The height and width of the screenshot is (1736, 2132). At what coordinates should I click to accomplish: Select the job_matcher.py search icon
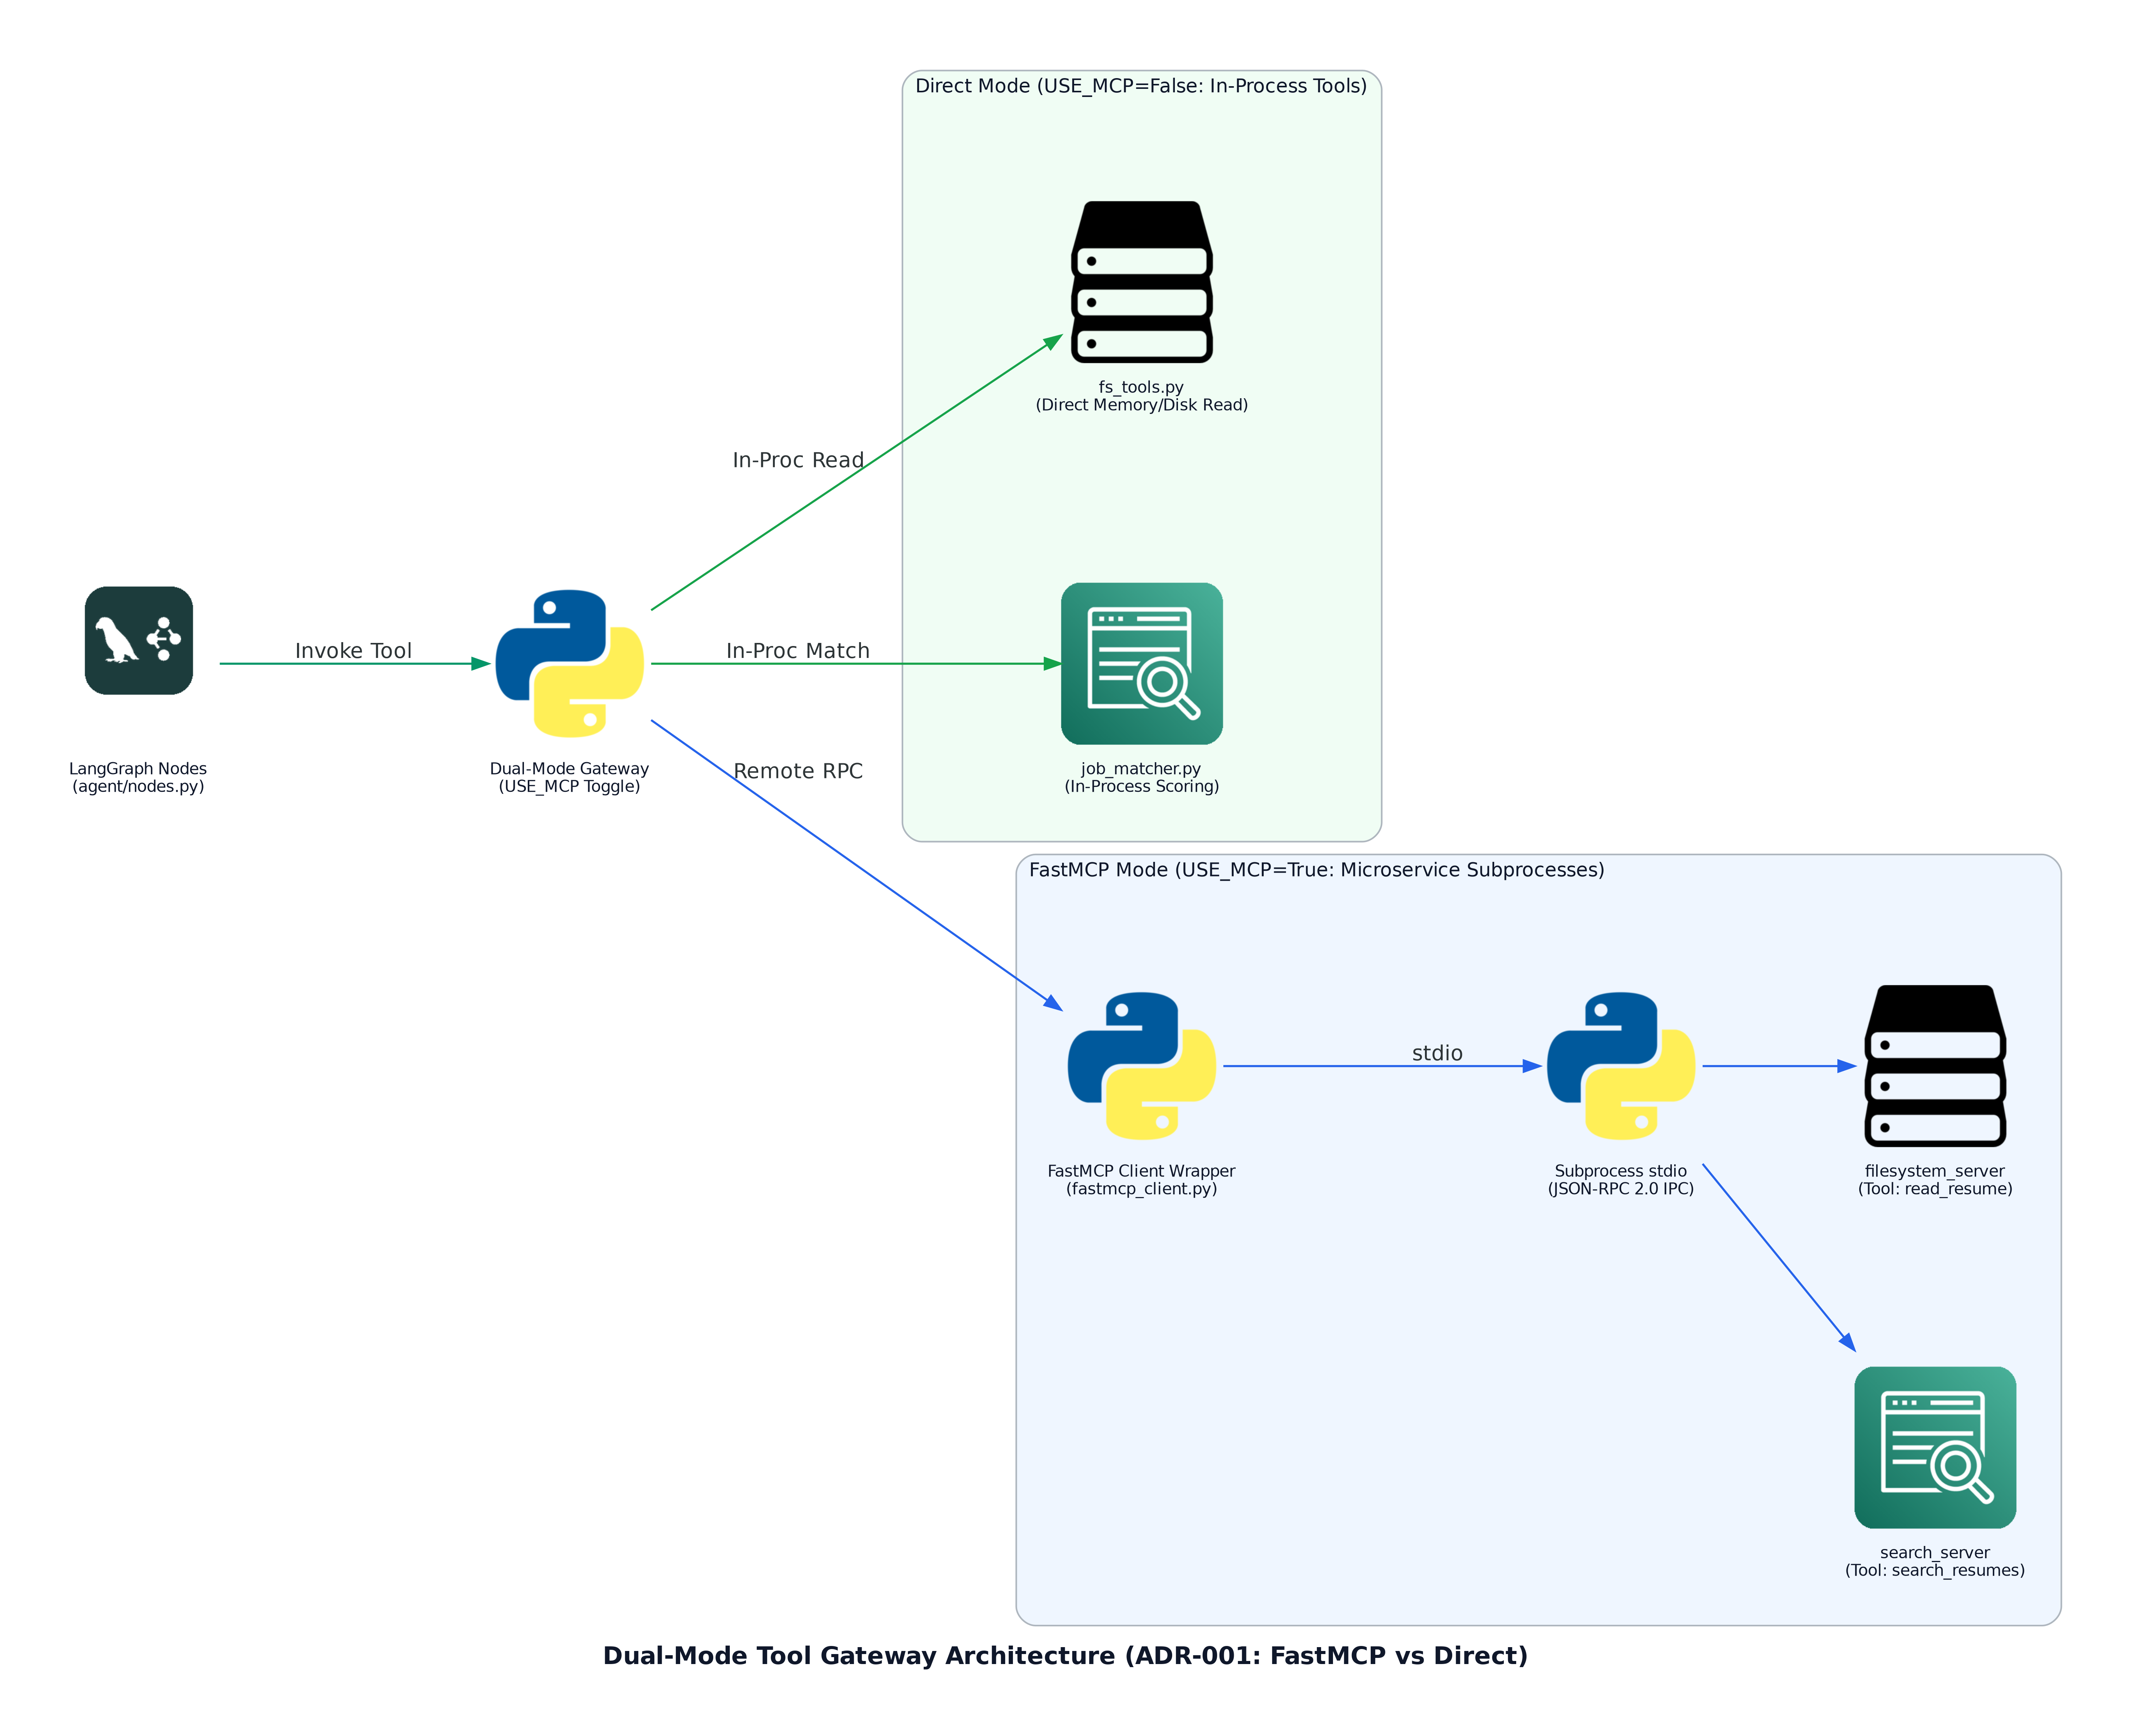1142,664
